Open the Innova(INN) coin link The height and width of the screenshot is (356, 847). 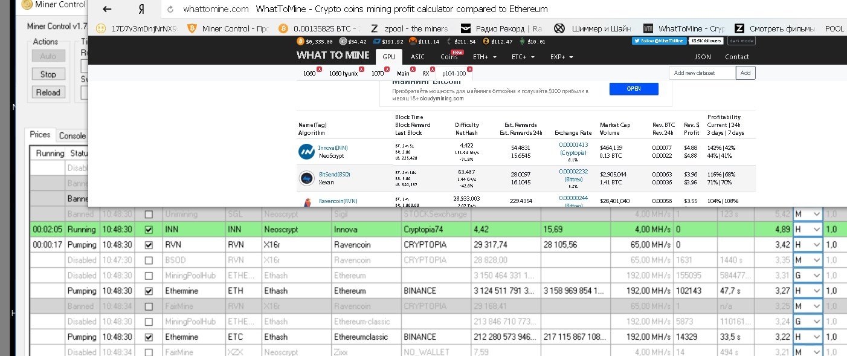click(x=332, y=148)
